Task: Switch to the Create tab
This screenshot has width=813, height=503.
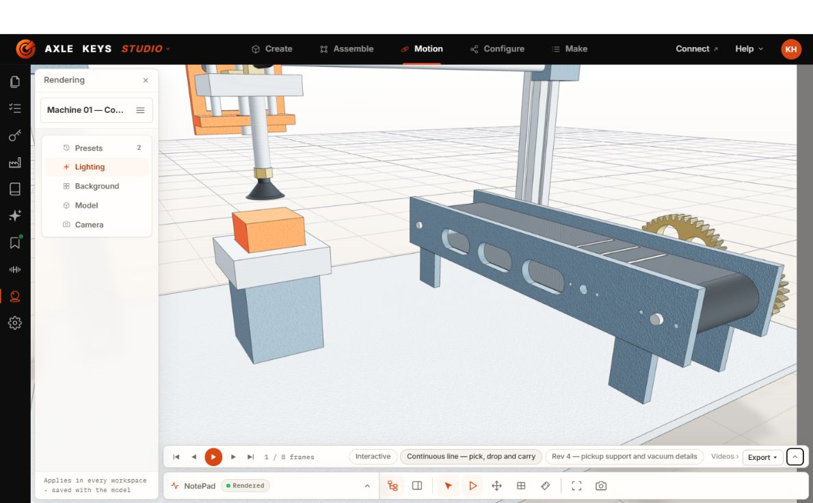Action: (271, 49)
